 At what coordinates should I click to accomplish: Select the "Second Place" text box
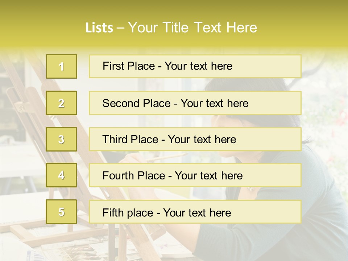tap(195, 103)
